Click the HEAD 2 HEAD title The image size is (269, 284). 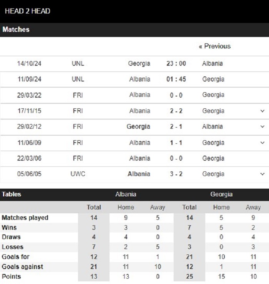point(28,11)
